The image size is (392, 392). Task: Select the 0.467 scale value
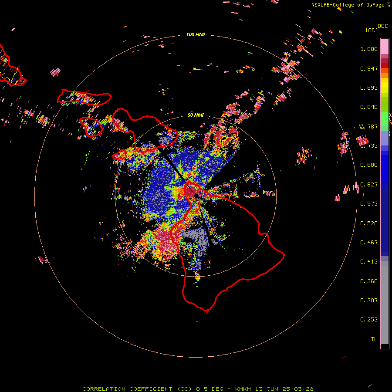pyautogui.click(x=369, y=243)
